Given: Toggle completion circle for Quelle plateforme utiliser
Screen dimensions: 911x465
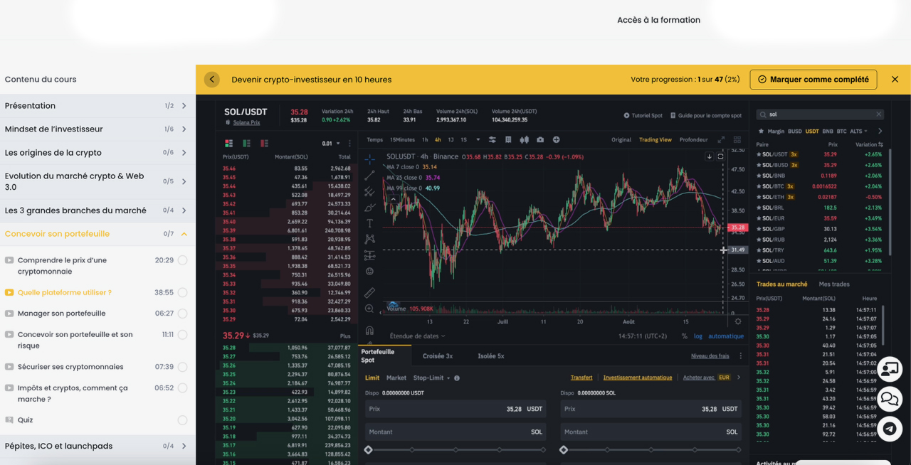Looking at the screenshot, I should coord(183,292).
